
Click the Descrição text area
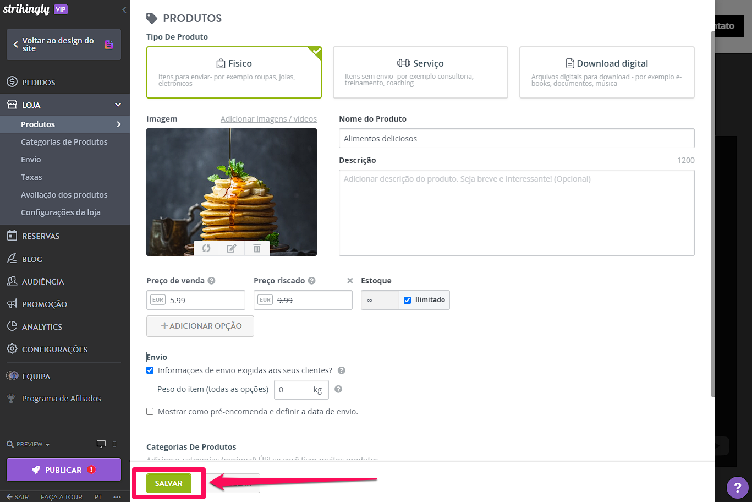click(517, 212)
